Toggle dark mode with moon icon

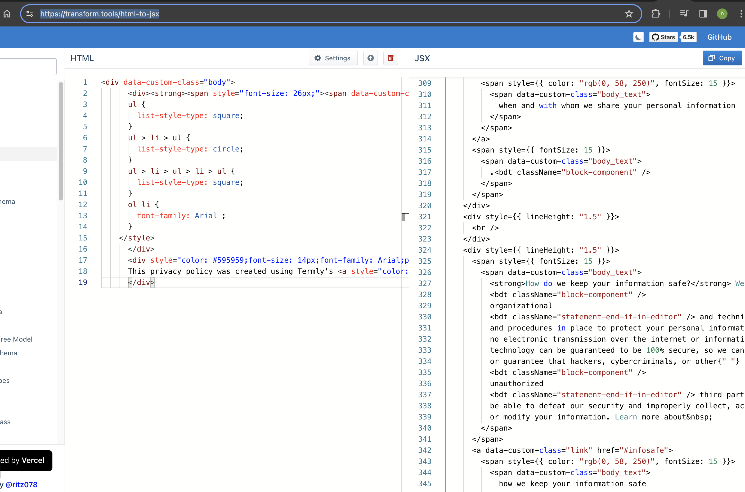(x=638, y=37)
